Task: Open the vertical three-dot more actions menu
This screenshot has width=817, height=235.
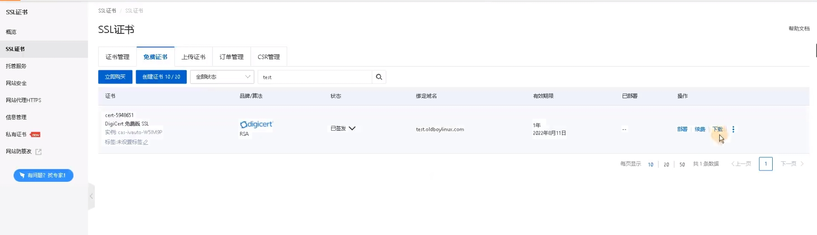Action: click(x=733, y=129)
